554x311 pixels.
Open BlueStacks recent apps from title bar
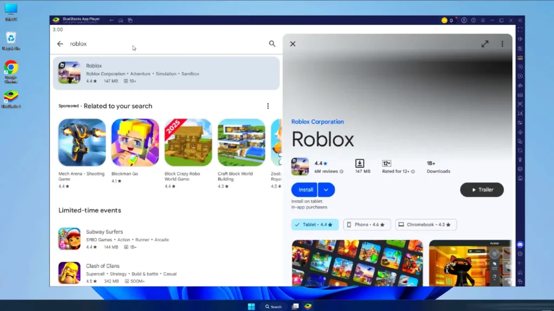click(x=130, y=21)
